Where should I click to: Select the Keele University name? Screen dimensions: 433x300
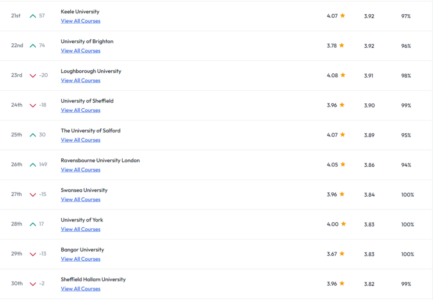(80, 12)
